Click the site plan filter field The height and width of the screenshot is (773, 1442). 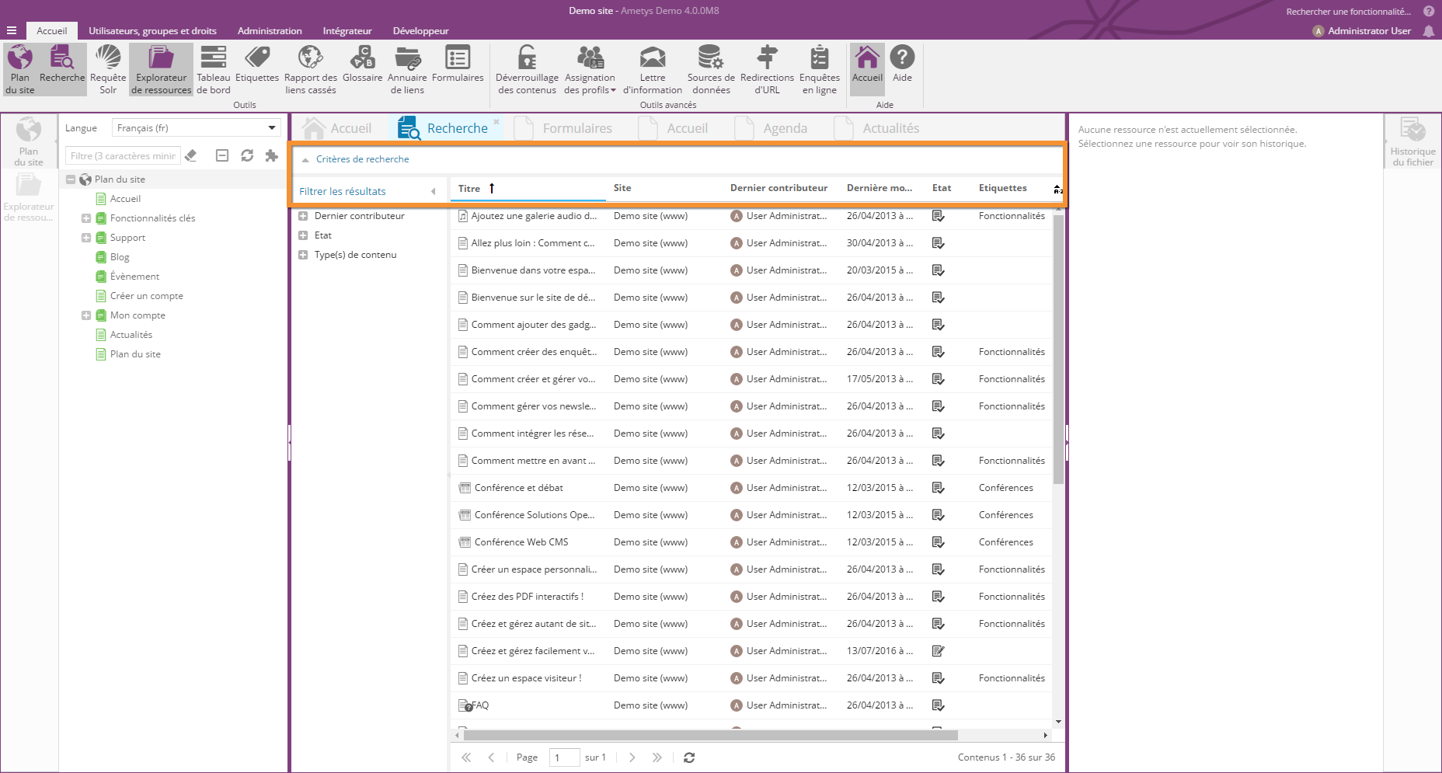coord(123,156)
